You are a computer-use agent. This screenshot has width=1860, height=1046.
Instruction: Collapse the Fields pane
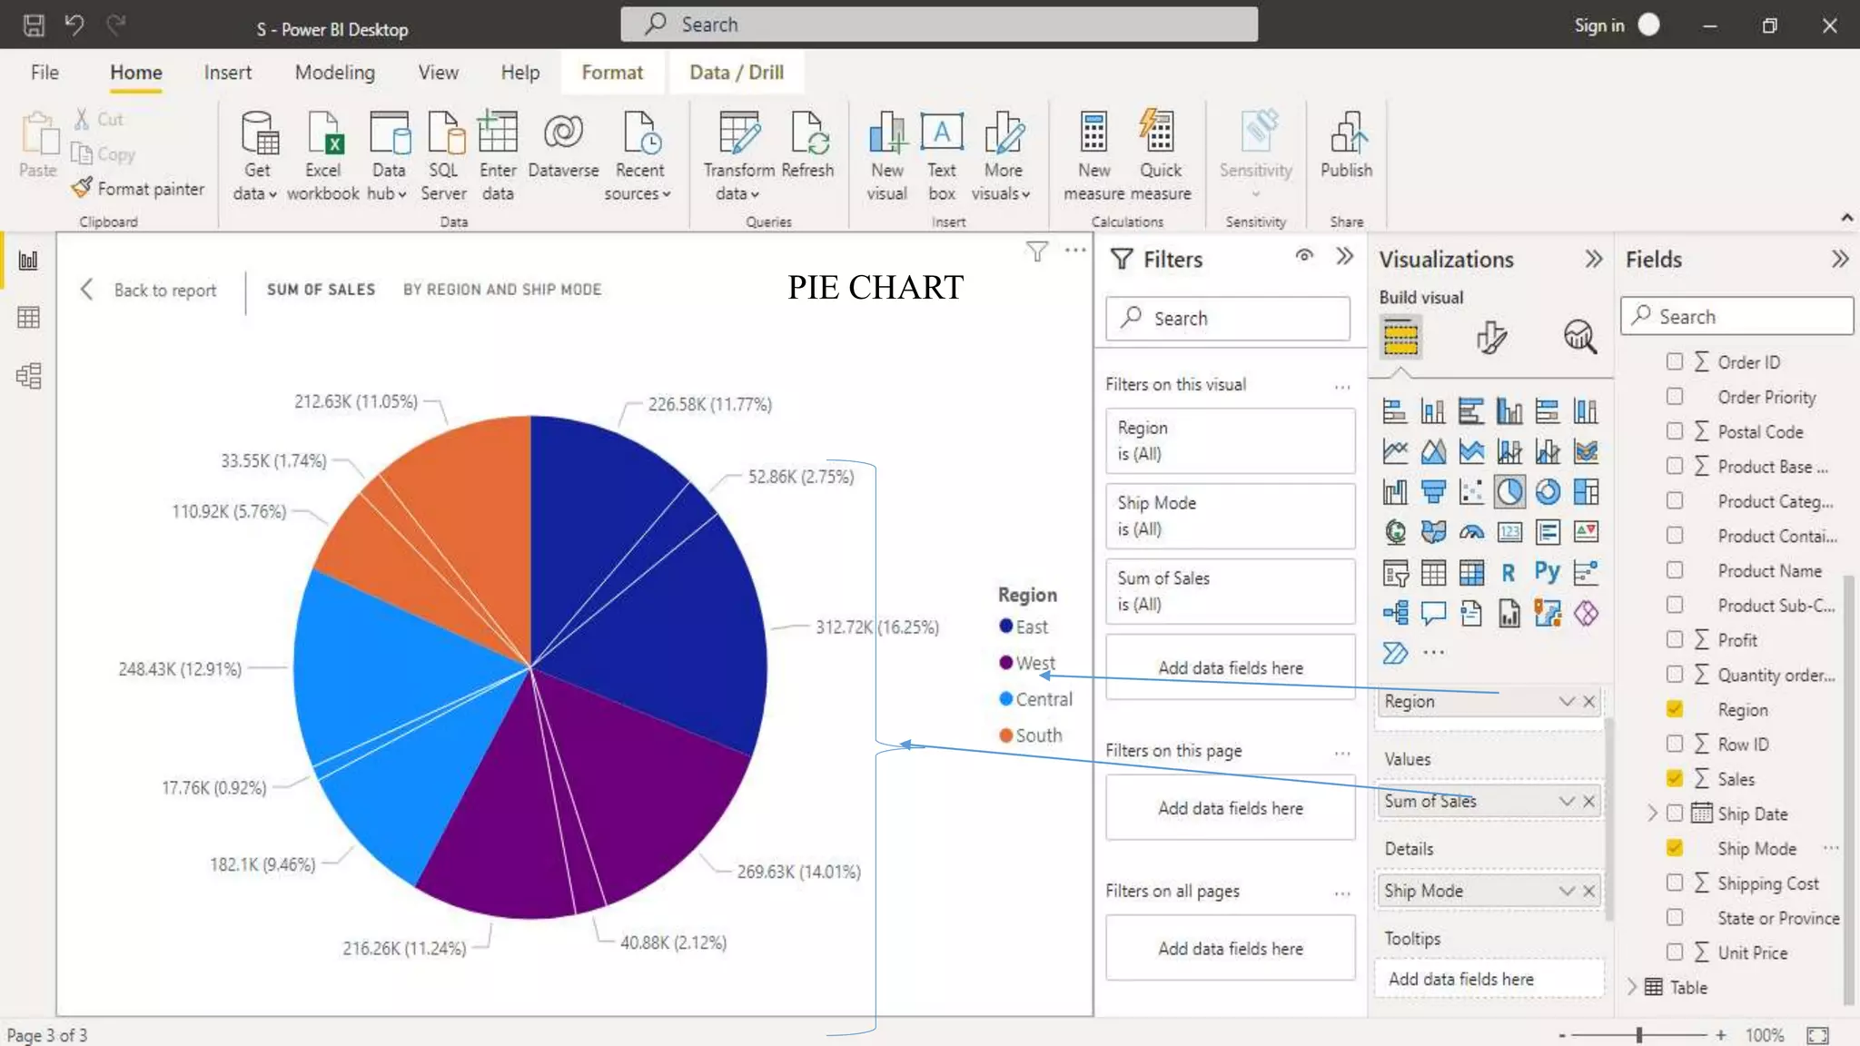[1840, 259]
